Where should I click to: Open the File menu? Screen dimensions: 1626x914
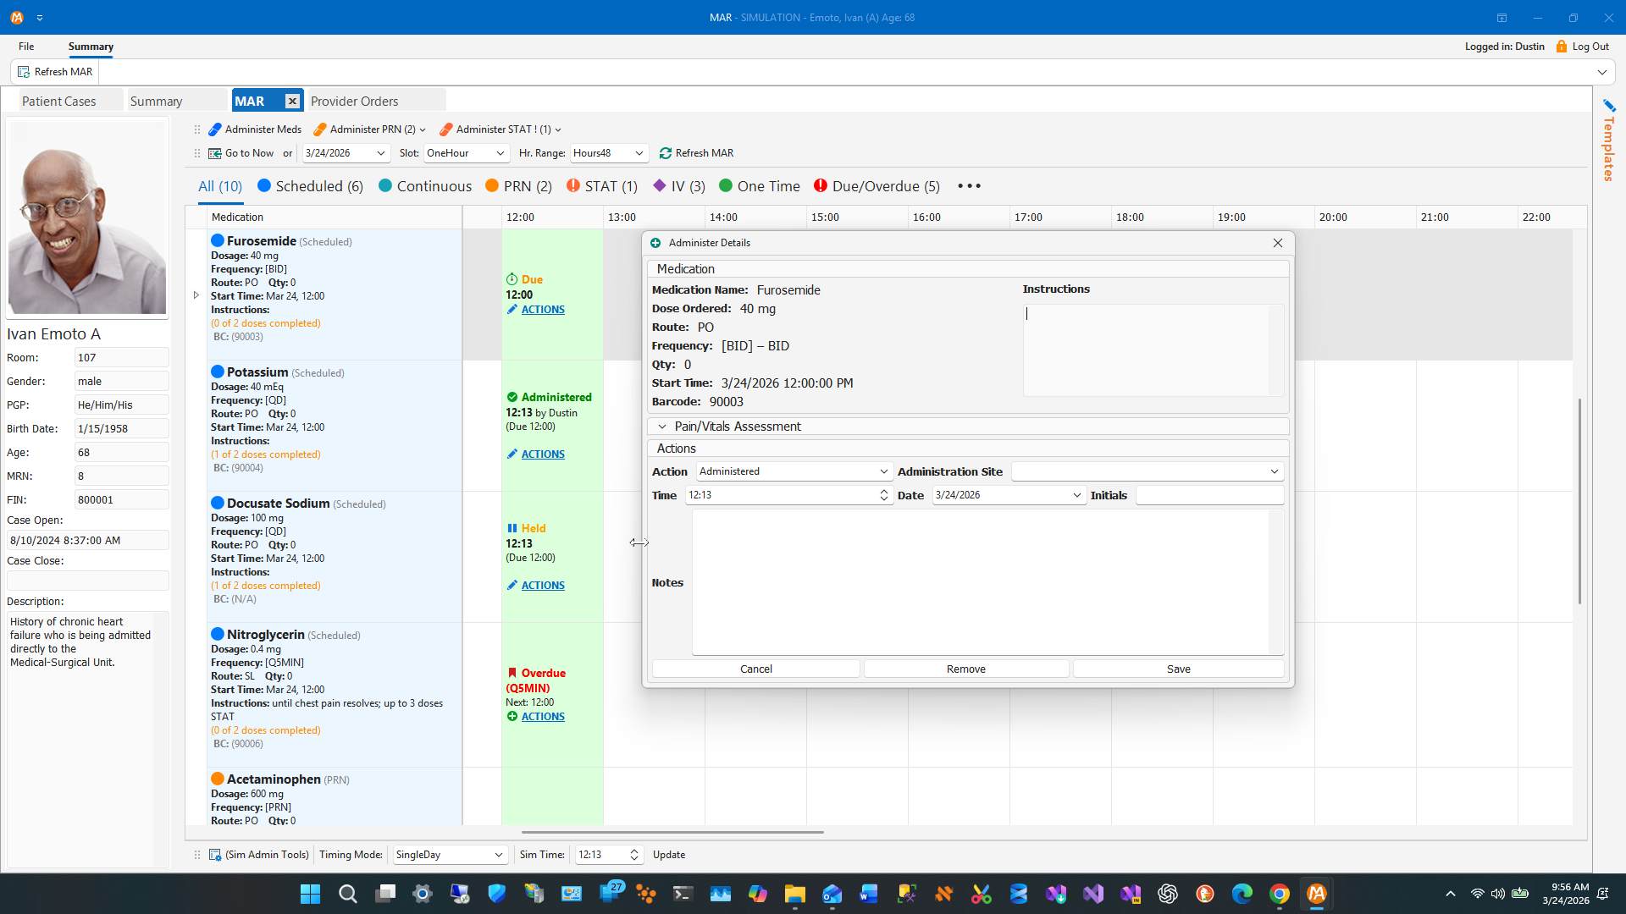pyautogui.click(x=26, y=47)
